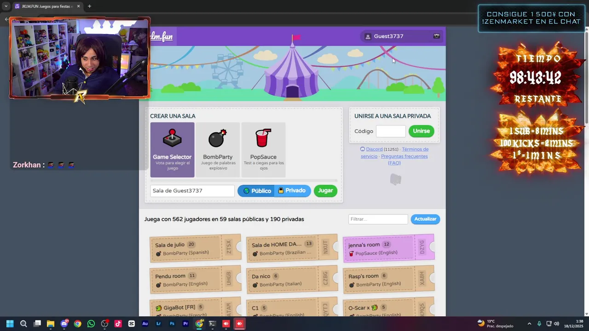The width and height of the screenshot is (589, 331).
Task: Click the page vertical scrollbar
Action: 586,78
